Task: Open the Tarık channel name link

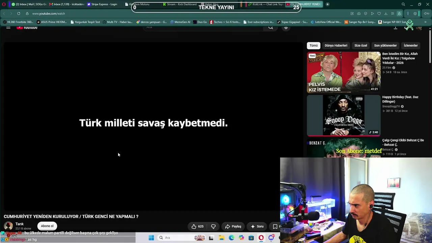Action: (x=20, y=224)
